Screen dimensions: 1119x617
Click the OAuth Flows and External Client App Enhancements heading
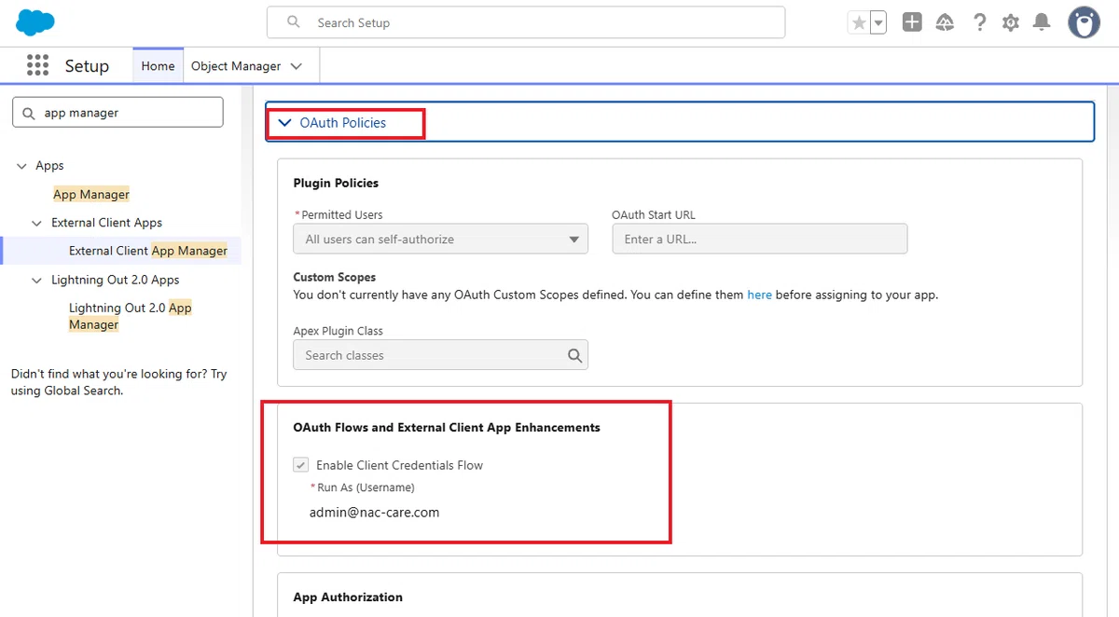[447, 427]
